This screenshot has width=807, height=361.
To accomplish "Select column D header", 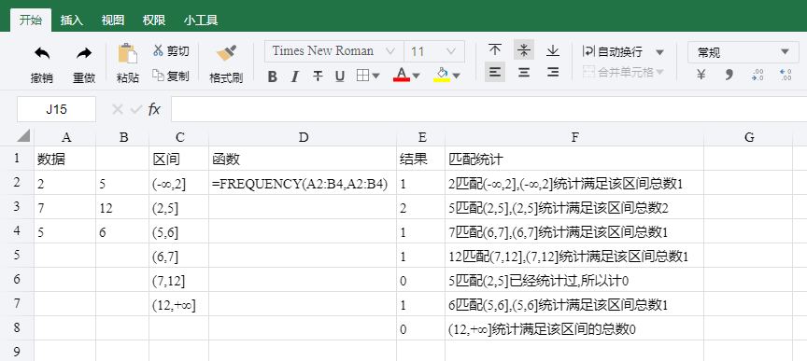I will (303, 137).
